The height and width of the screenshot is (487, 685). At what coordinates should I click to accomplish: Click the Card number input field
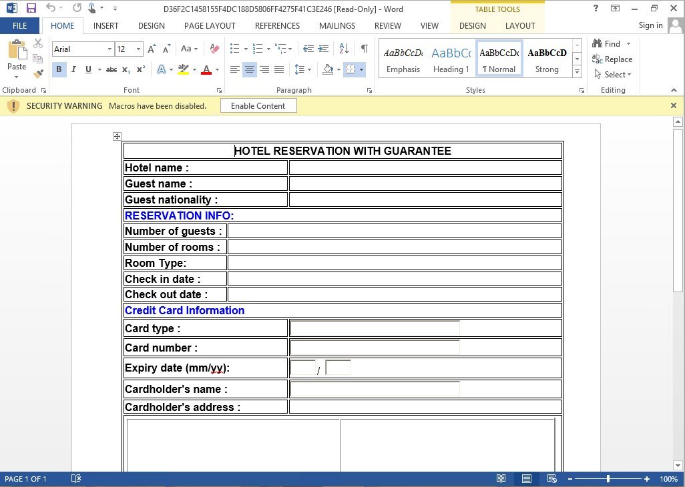pyautogui.click(x=375, y=348)
